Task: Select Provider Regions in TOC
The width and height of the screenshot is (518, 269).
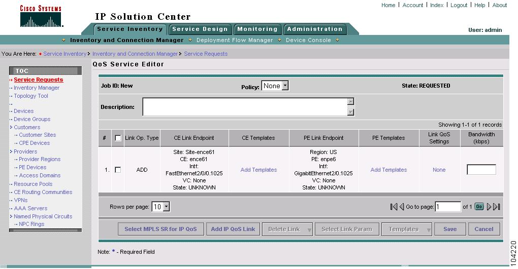Action: pyautogui.click(x=40, y=159)
